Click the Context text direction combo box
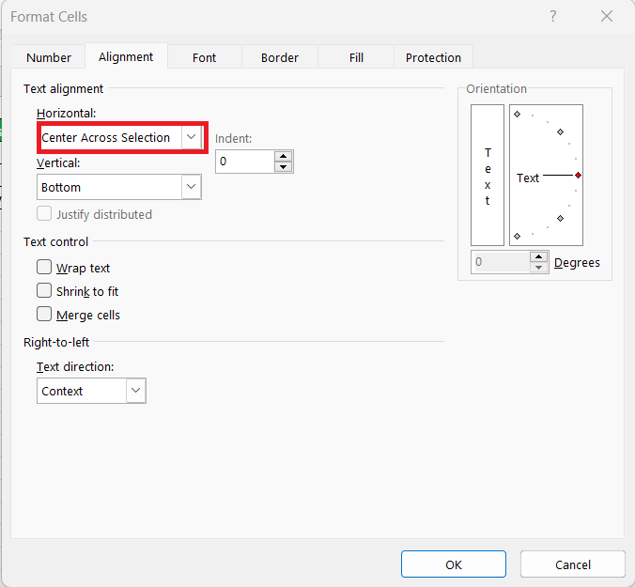Viewport: 635px width, 587px height. (91, 391)
